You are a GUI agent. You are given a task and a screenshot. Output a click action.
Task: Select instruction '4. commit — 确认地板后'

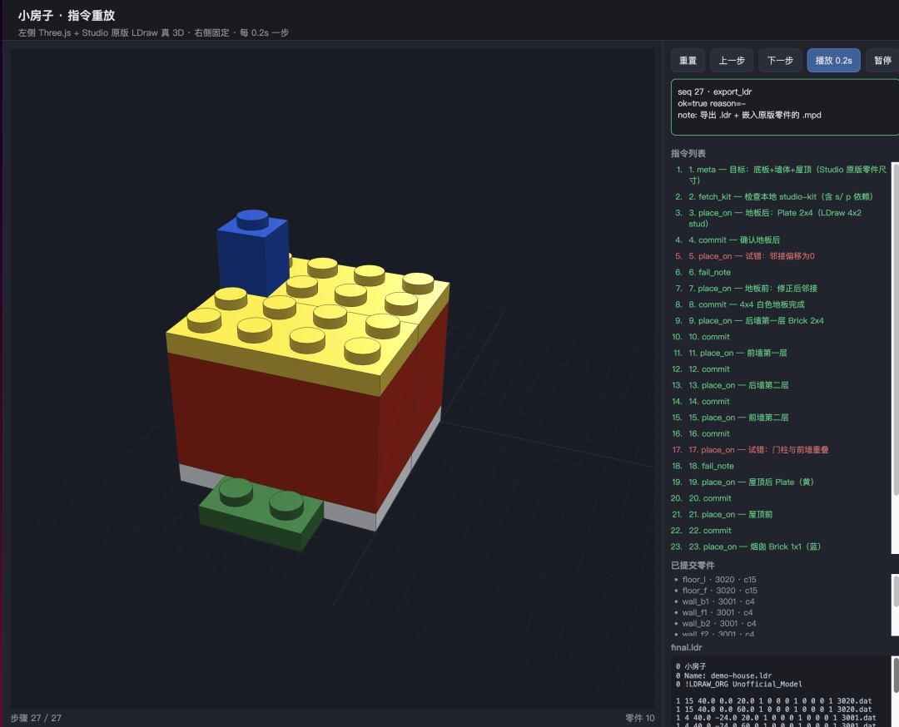pos(734,240)
